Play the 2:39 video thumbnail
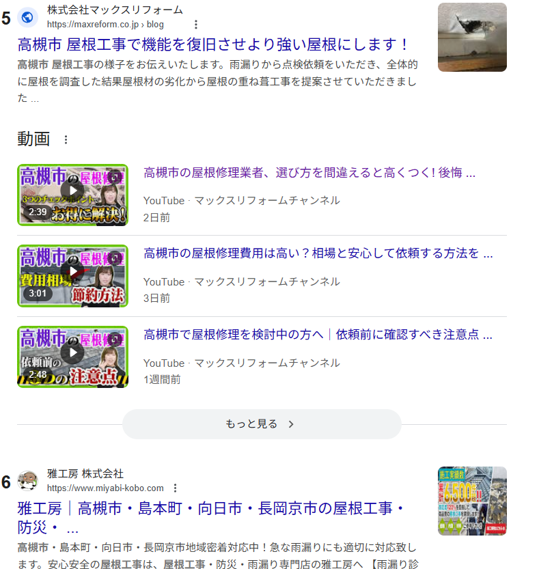Screen dimensions: 539x569 [x=72, y=195]
